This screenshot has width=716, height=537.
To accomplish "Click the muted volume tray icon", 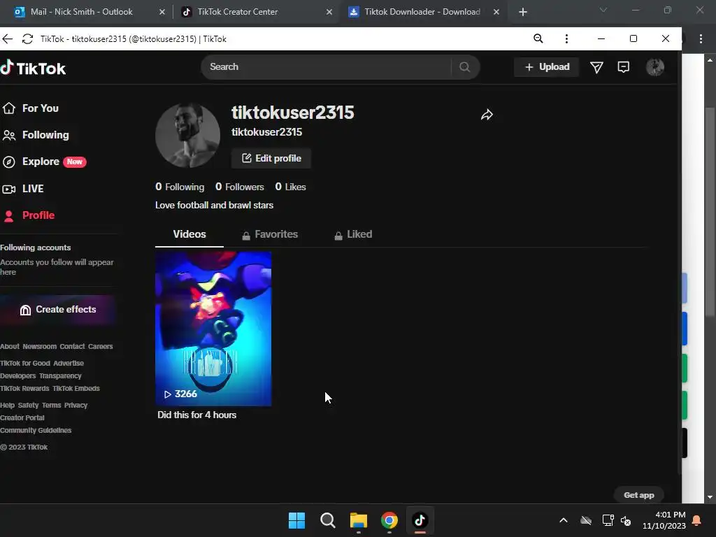I will coord(626,520).
